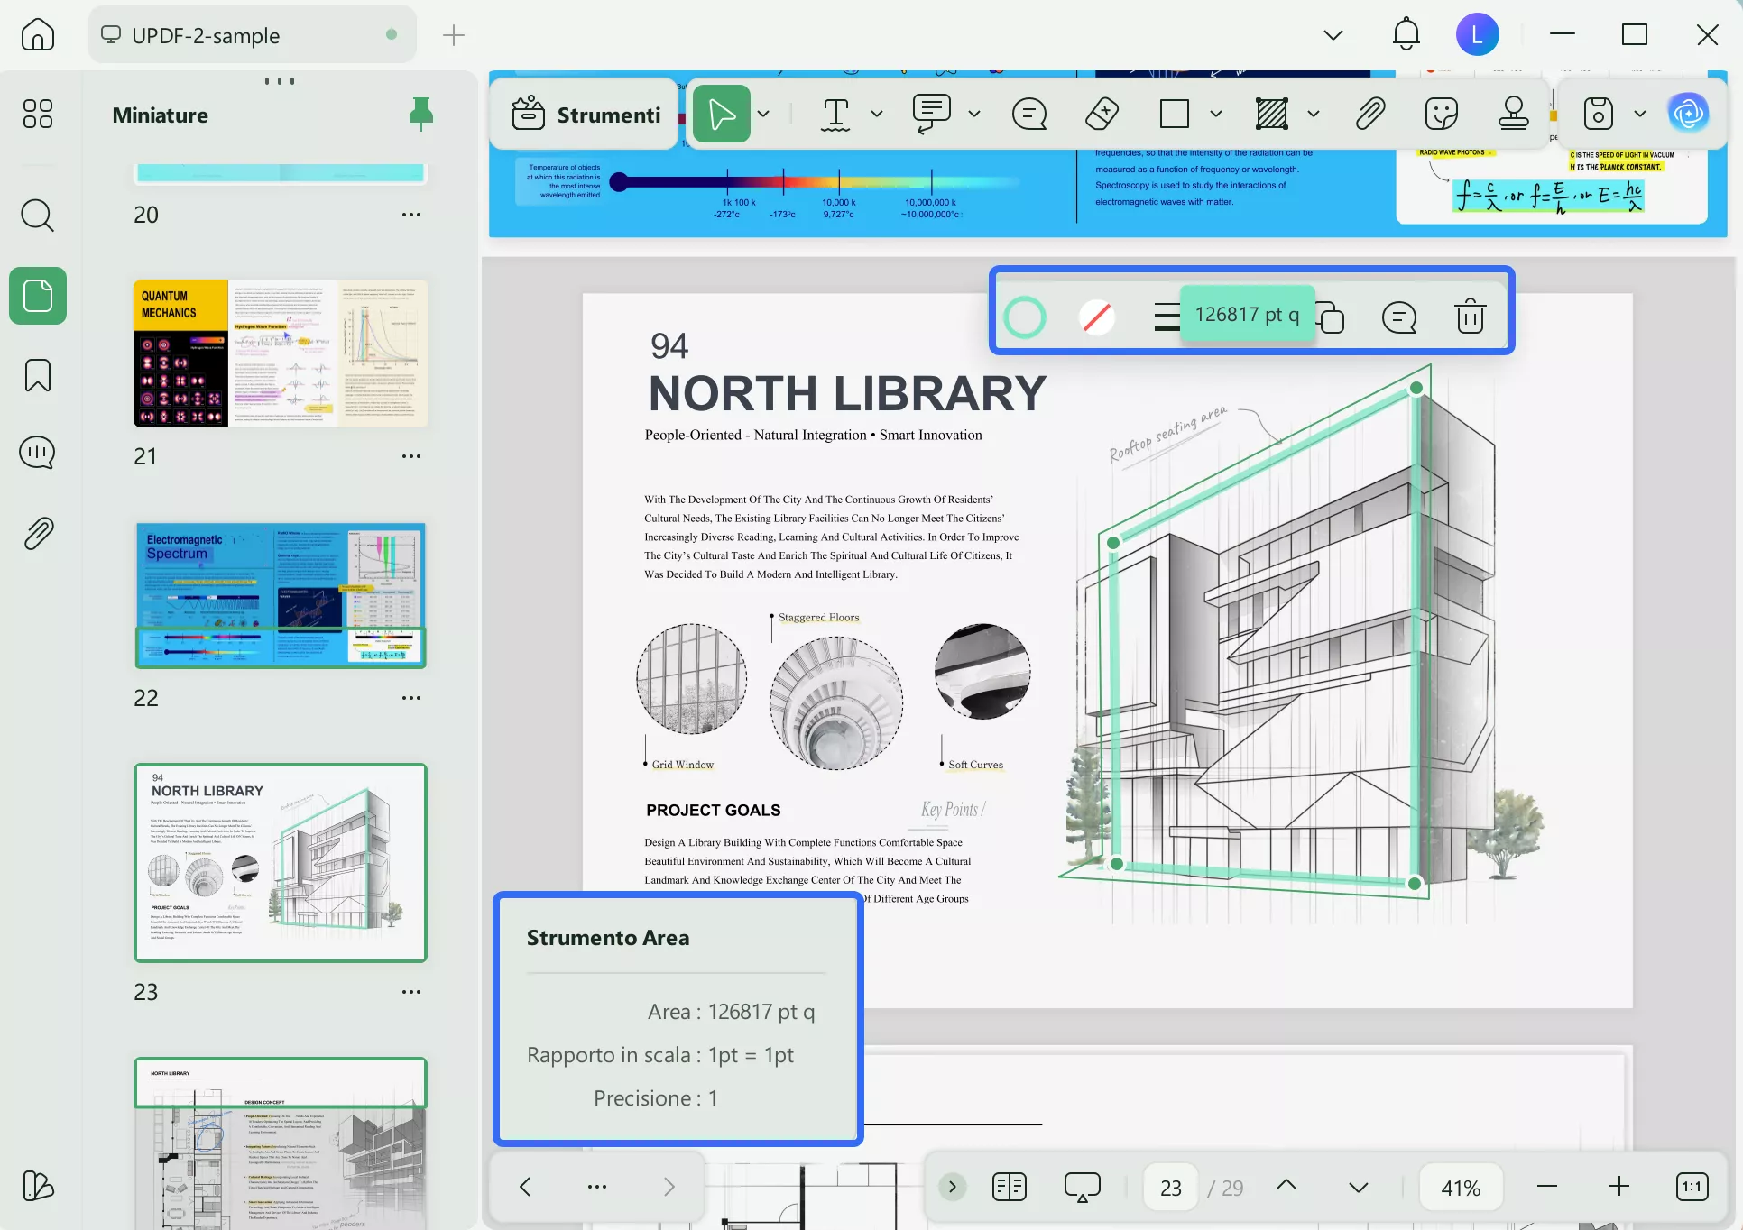Add a note to the measurement

pos(1398,317)
